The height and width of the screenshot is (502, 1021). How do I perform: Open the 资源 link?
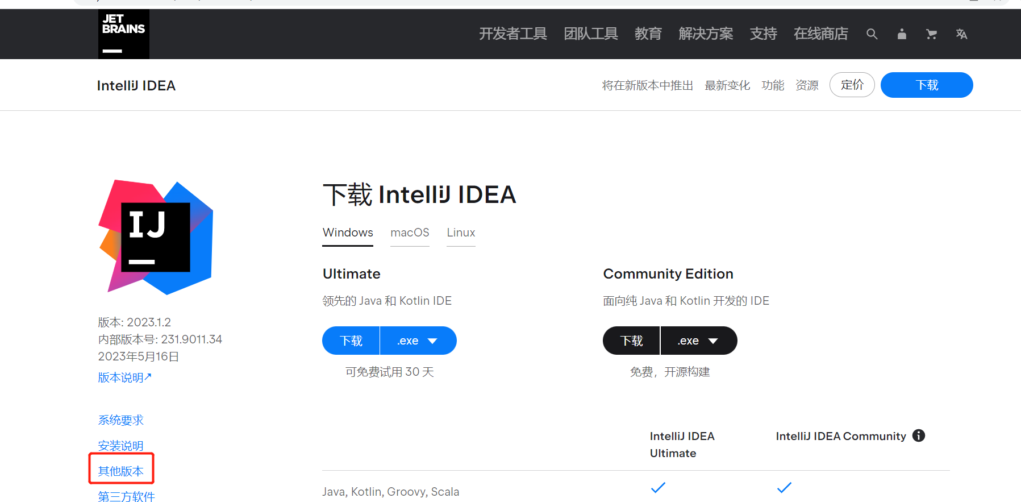pyautogui.click(x=807, y=85)
